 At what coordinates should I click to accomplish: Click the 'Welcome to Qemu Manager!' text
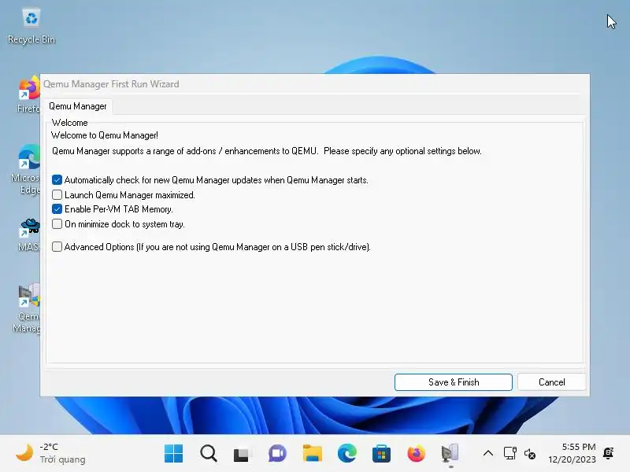click(105, 135)
